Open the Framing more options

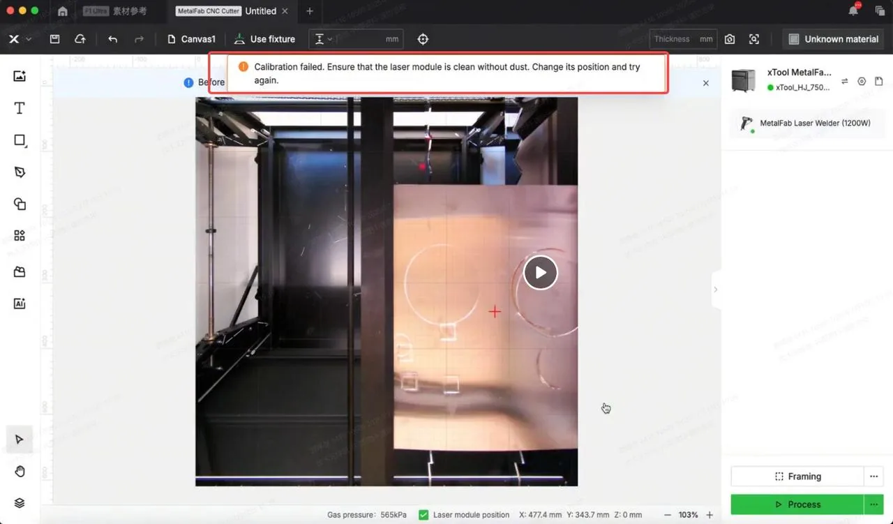[874, 477]
